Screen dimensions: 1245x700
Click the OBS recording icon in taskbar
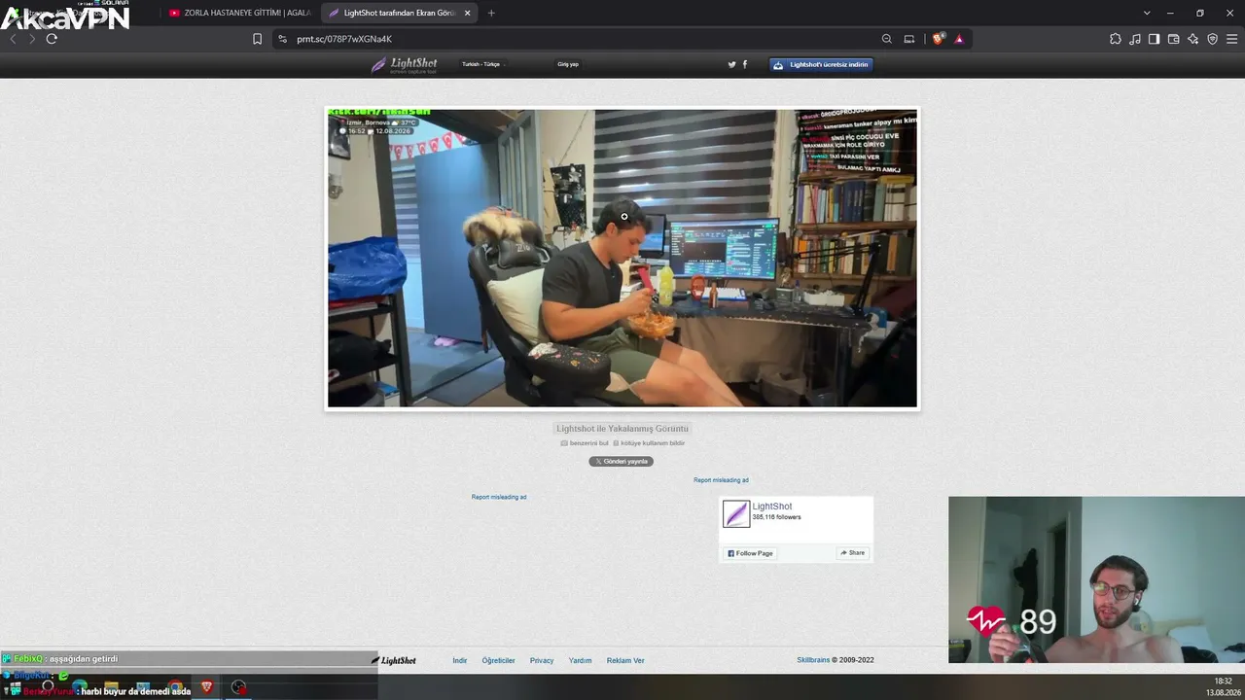point(238,687)
